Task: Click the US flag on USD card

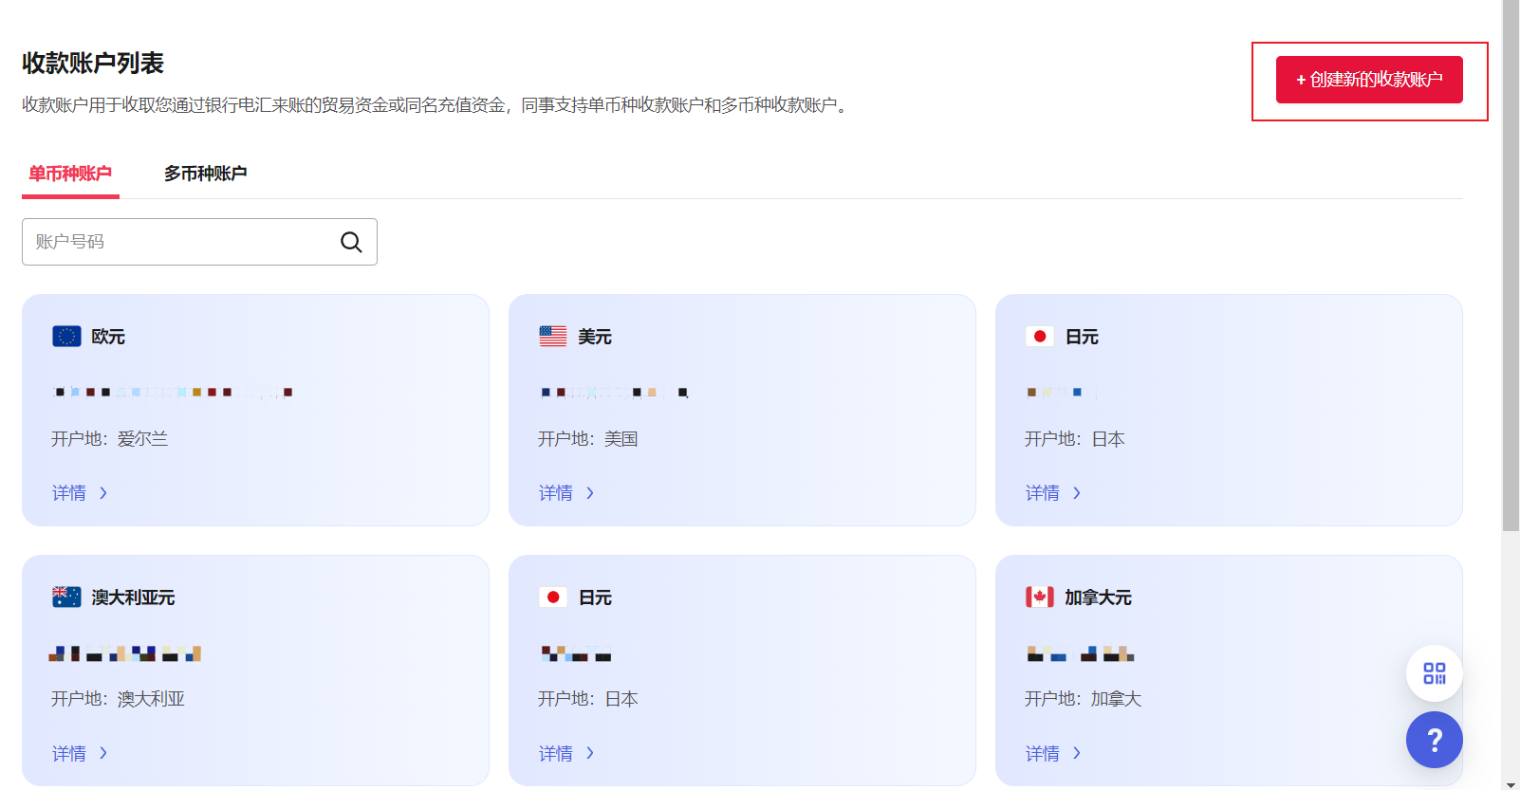Action: tap(553, 337)
